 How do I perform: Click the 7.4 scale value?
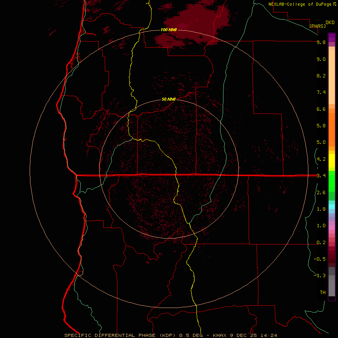(321, 92)
